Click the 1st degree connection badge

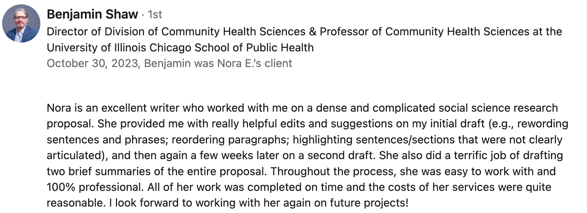155,15
